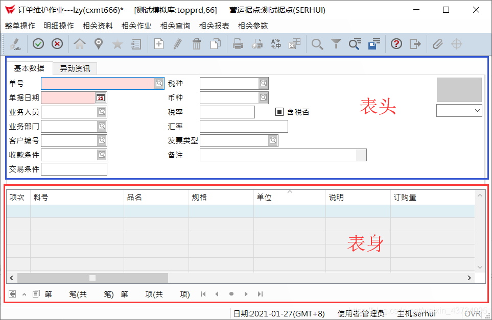Click the paperclip attachment icon

(437, 44)
